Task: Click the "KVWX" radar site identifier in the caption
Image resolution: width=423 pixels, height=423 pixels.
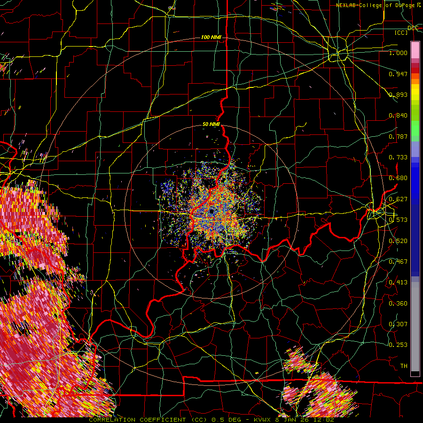Action: pos(263,420)
